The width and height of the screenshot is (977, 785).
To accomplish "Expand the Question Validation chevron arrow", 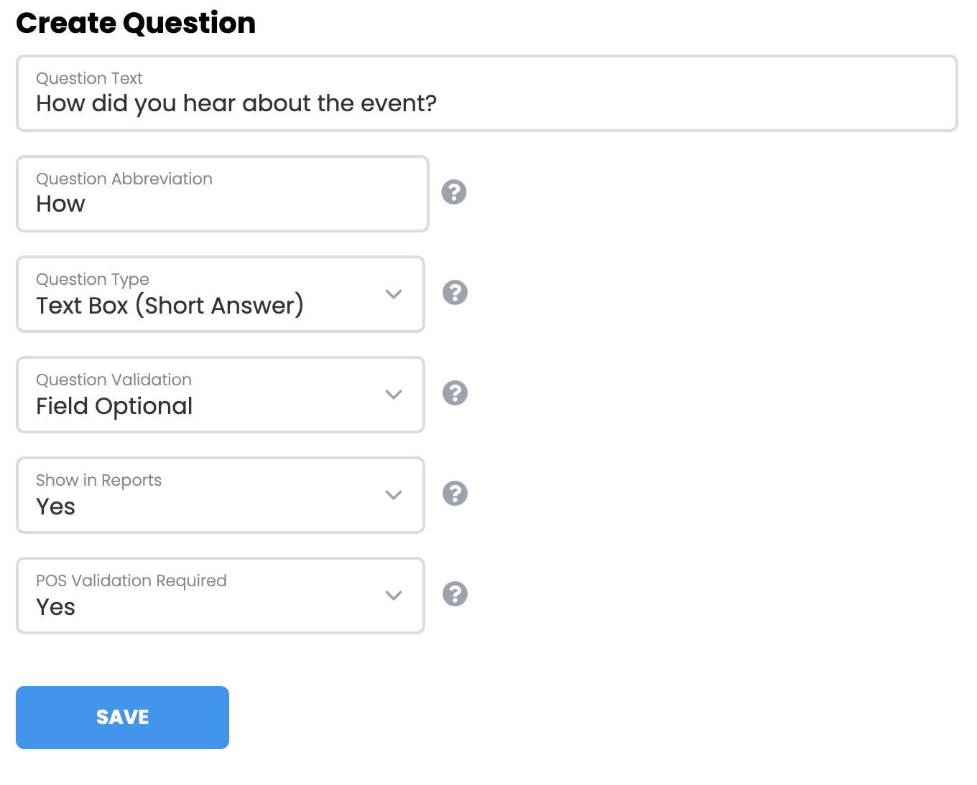I will (394, 395).
